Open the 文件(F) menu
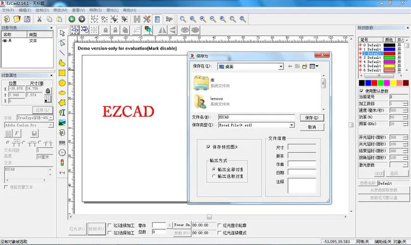This screenshot has width=411, height=245. pyautogui.click(x=8, y=10)
